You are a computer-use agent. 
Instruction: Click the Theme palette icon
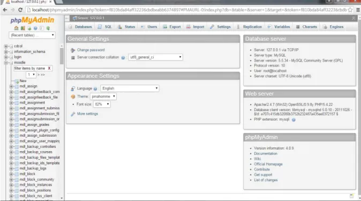coord(73,96)
